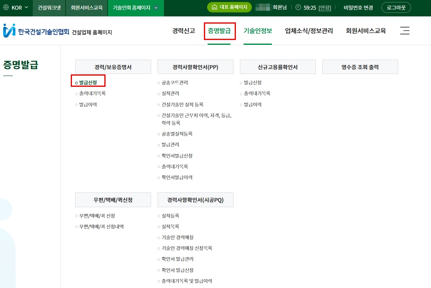Viewport: 431px width, 288px height.
Task: Open the 기술인정보 menu
Action: point(257,30)
